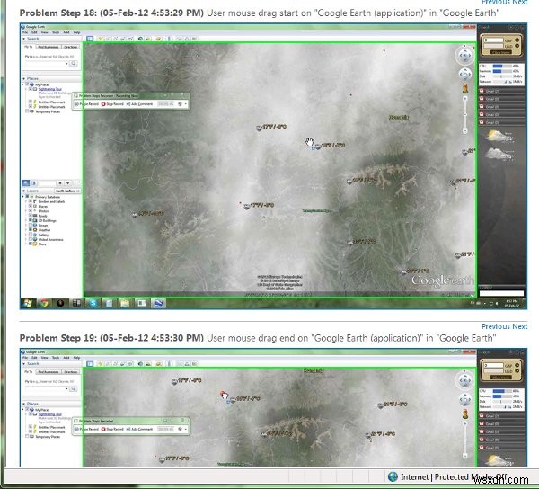Toggle Global Awareness layer checkbox in Step 18
Image resolution: width=539 pixels, height=489 pixels.
tap(31, 239)
